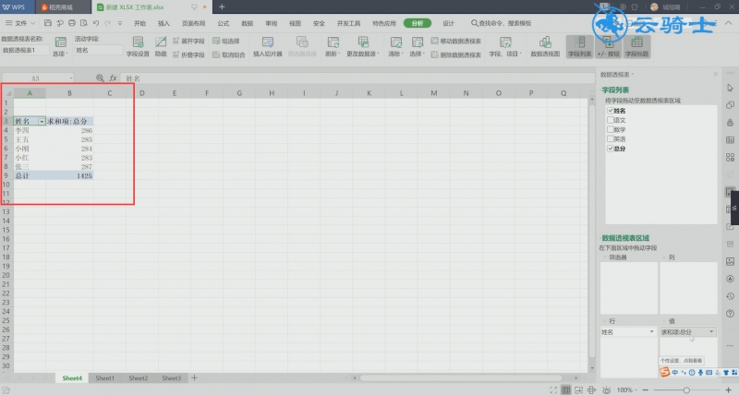Click 折叠字段 (Collapse Field)
739x395 pixels.
coord(188,54)
